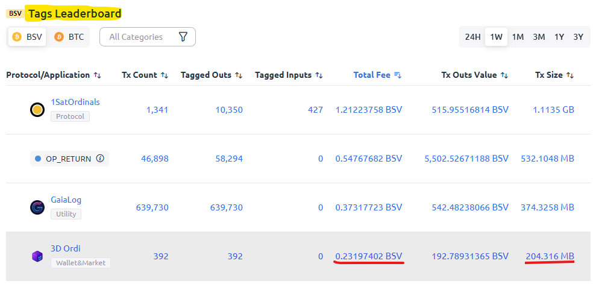
Task: Open the GaiaLog link
Action: 66,200
